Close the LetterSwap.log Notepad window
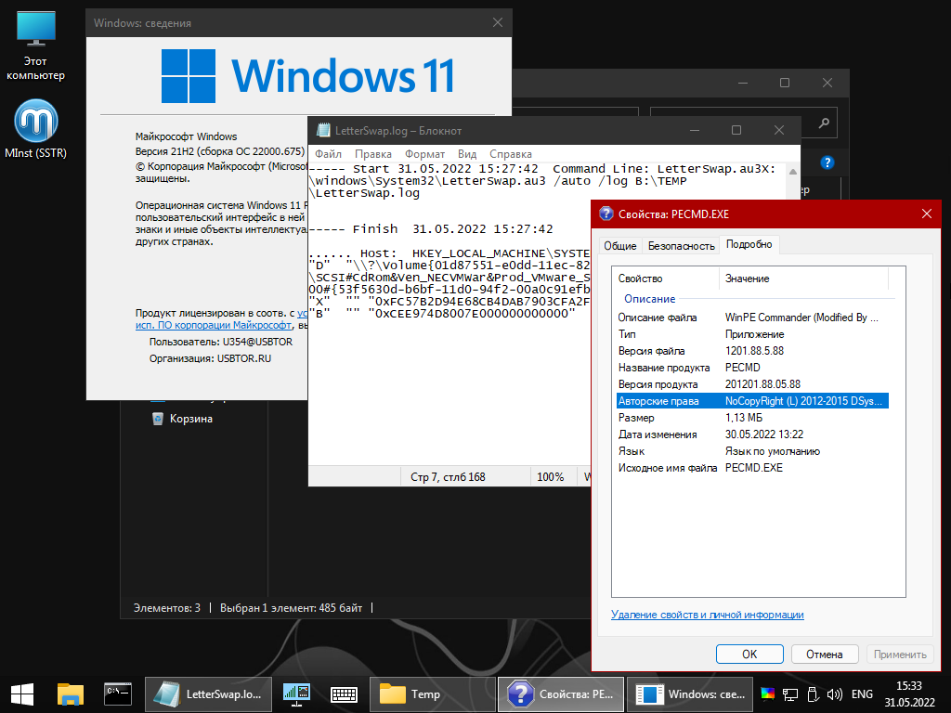This screenshot has width=951, height=713. (779, 130)
